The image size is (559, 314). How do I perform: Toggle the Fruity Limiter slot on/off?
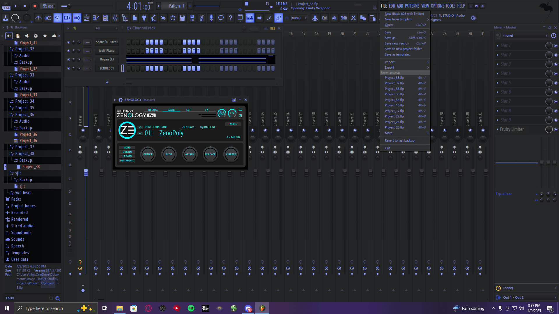point(556,129)
